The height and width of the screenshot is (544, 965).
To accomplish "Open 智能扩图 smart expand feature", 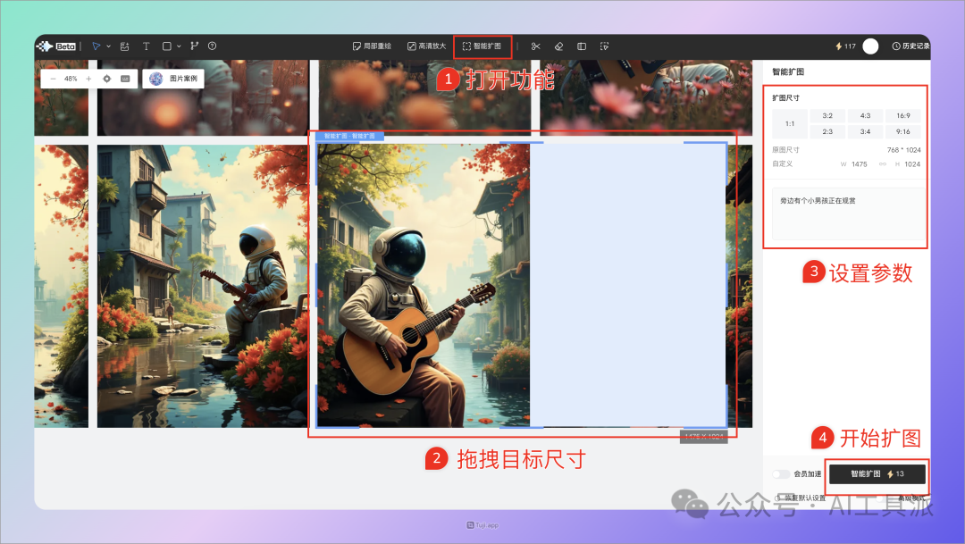I will click(x=482, y=46).
